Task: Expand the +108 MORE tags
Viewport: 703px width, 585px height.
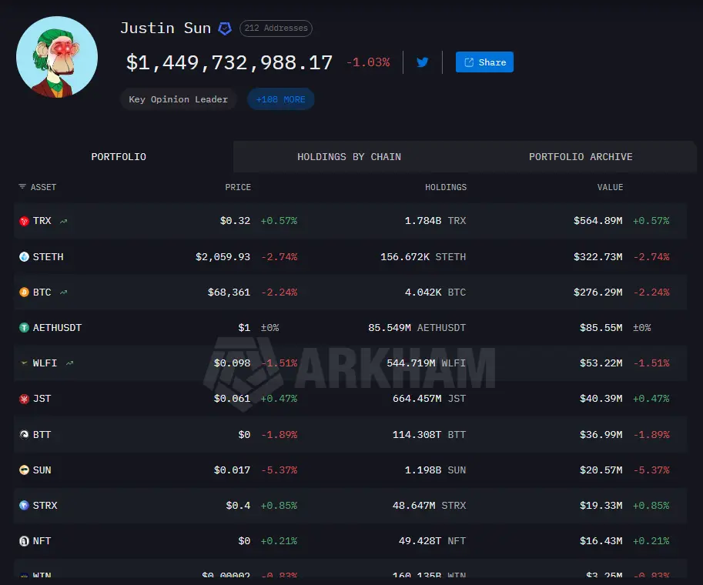Action: pyautogui.click(x=280, y=99)
